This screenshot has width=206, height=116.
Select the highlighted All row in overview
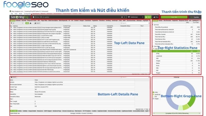point(176,51)
